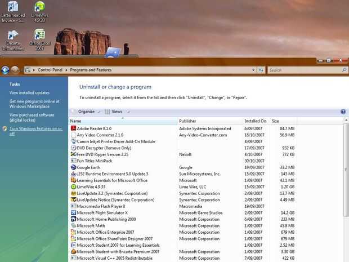Viewport: 349px width, 262px height.
Task: Sort the list by Name column header
Action: point(123,121)
